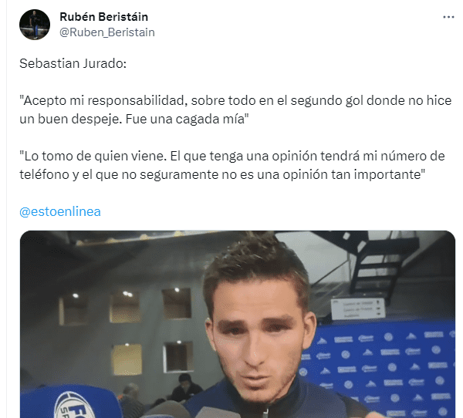
Task: Open the @Ruben_Beristain handle link
Action: tap(107, 32)
